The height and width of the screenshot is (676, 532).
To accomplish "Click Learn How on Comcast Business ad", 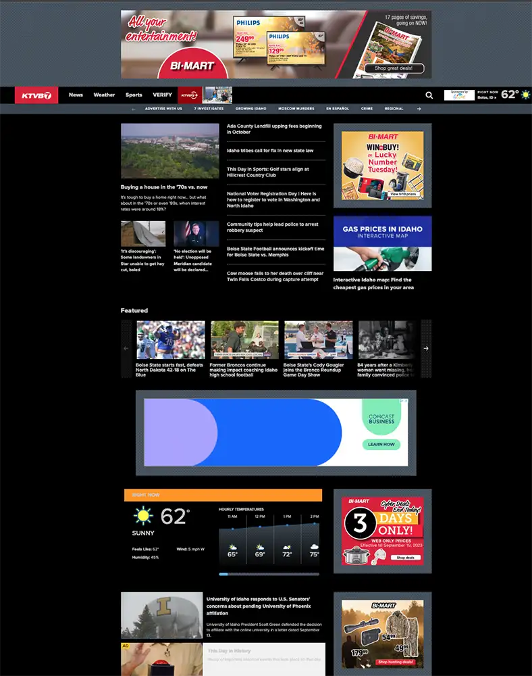I will [381, 444].
